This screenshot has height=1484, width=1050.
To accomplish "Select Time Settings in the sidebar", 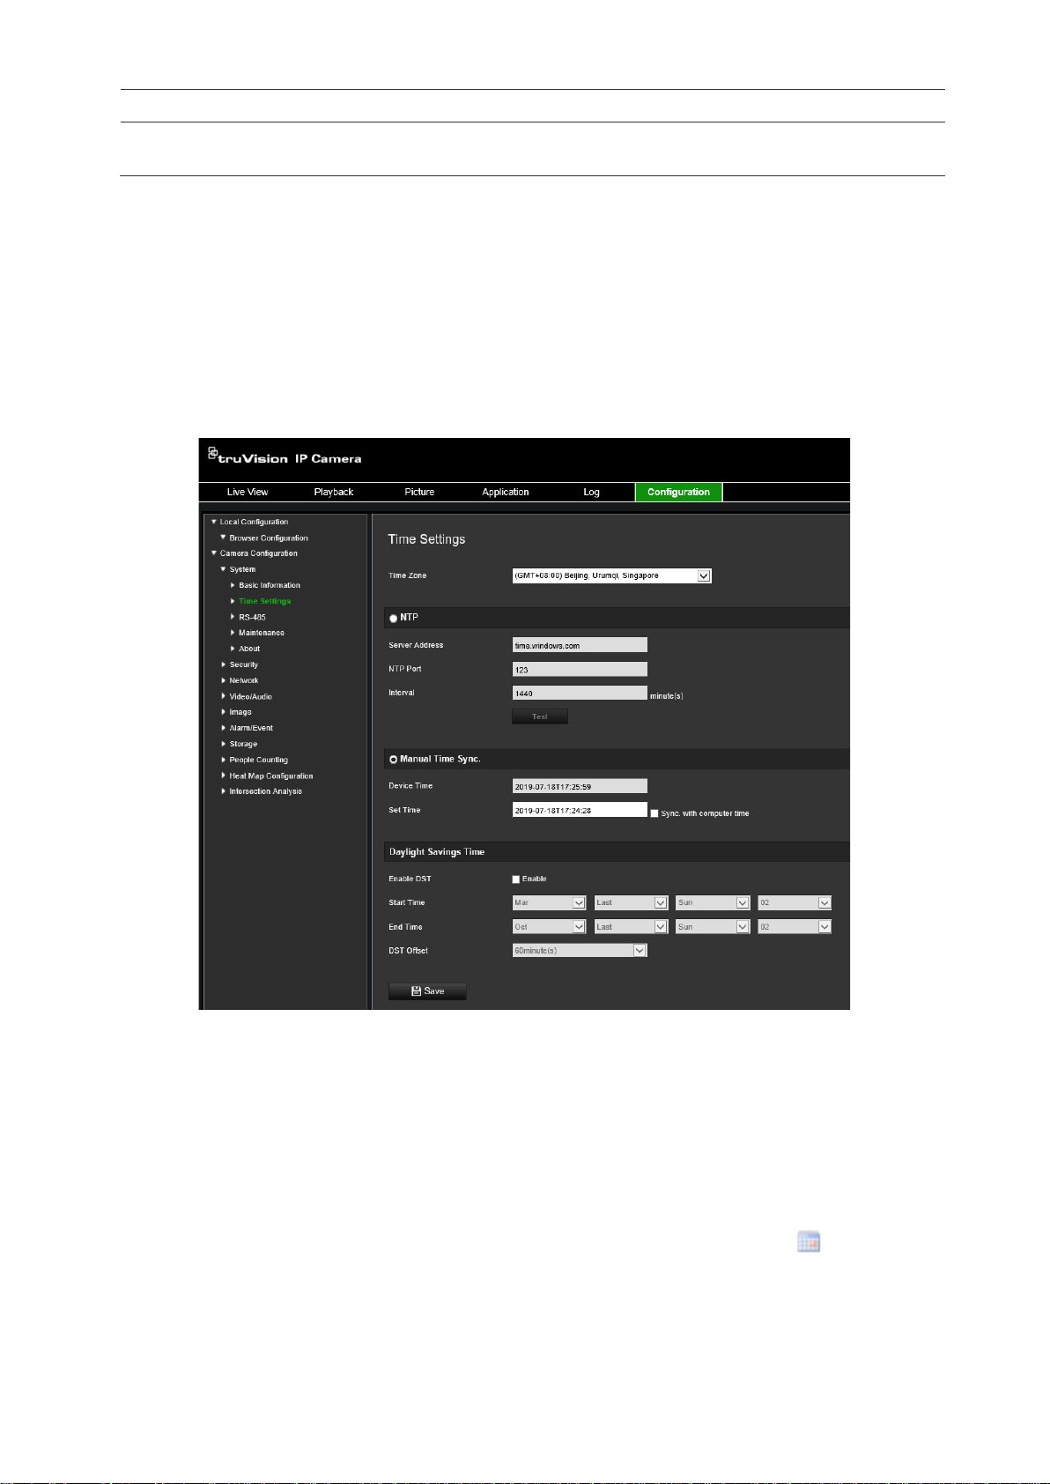I will (264, 601).
